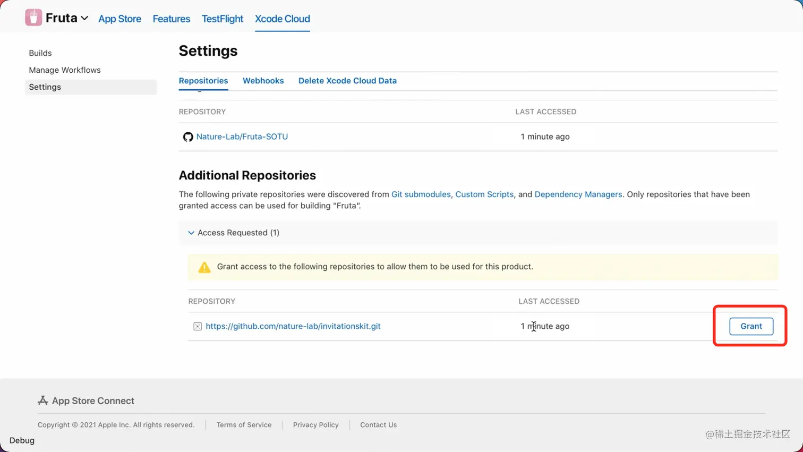The width and height of the screenshot is (803, 452).
Task: Click the App Store Connect logo icon
Action: [x=43, y=400]
